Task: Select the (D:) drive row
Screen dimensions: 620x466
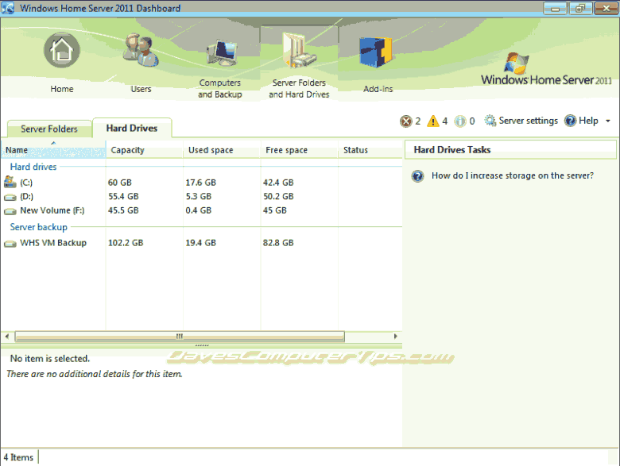Action: pos(202,196)
